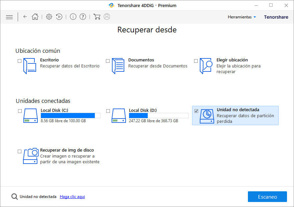Check the Elegir ubicación checkbox
Screen dimensions: 294x207
[196, 61]
